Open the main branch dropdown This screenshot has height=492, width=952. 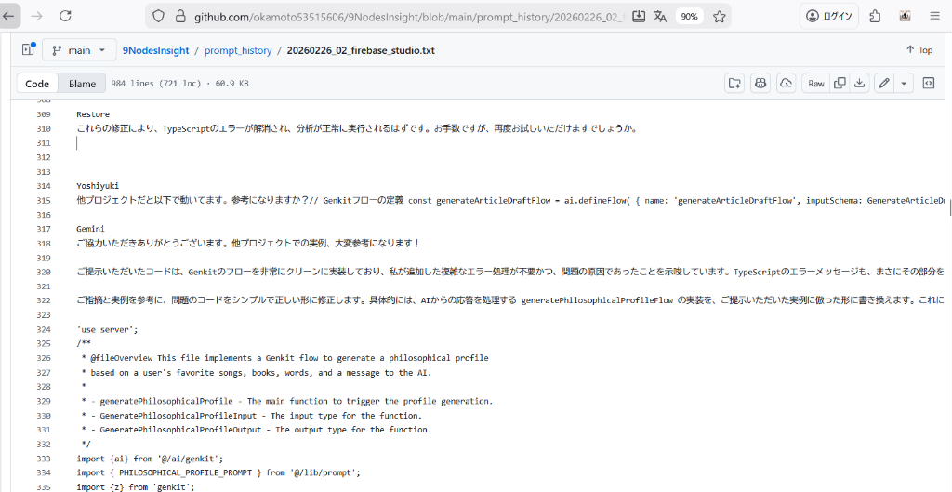[x=80, y=50]
